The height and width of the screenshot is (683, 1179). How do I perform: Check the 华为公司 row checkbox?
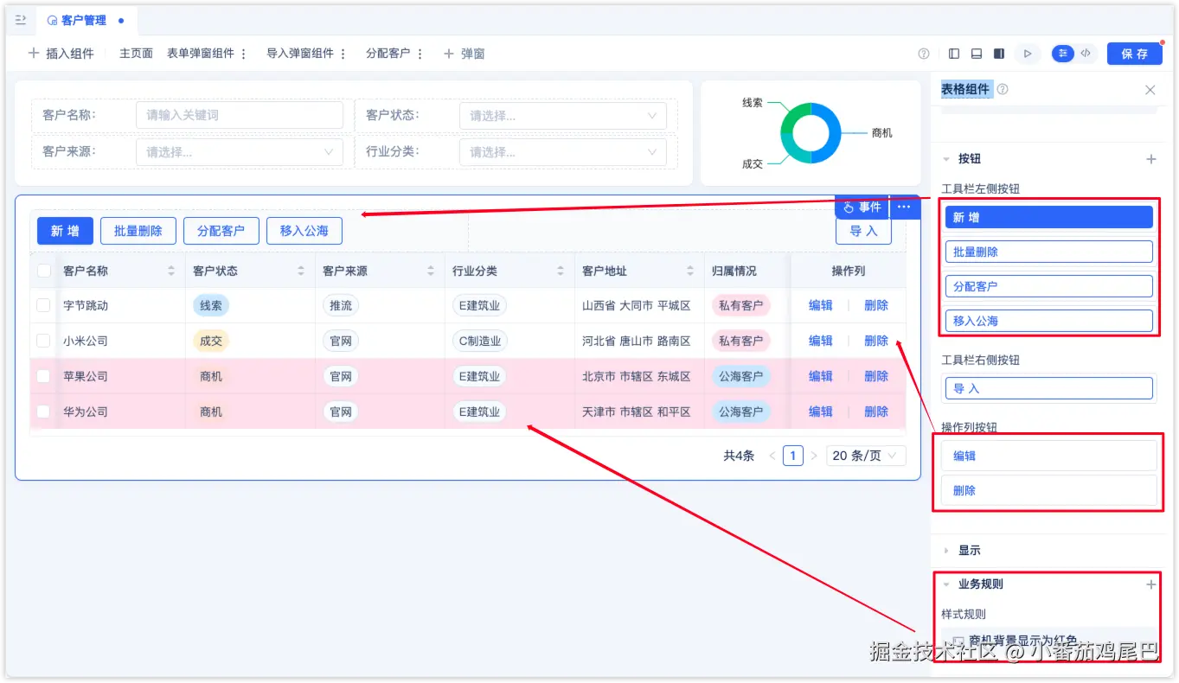coord(44,412)
